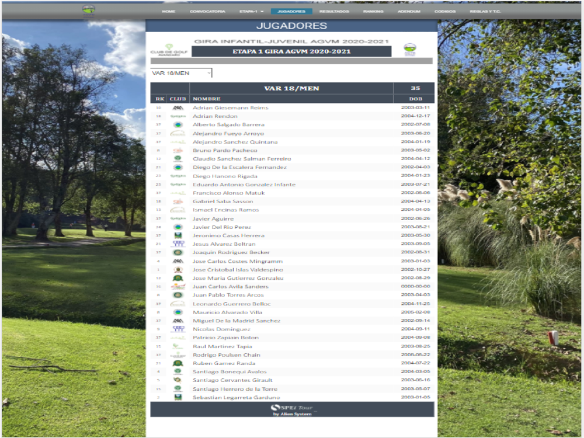Click club icon for Gabriel Saba Sasson
The height and width of the screenshot is (438, 584).
coord(178,201)
